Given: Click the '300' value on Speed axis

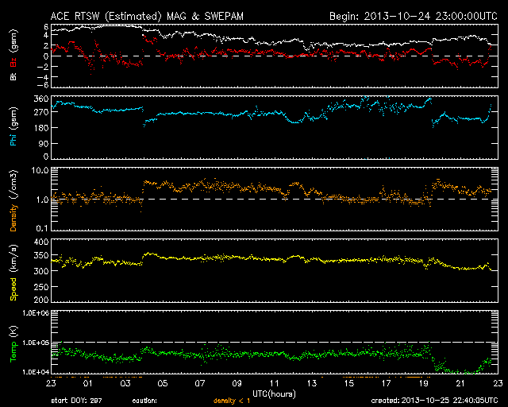Looking at the screenshot, I should point(41,271).
